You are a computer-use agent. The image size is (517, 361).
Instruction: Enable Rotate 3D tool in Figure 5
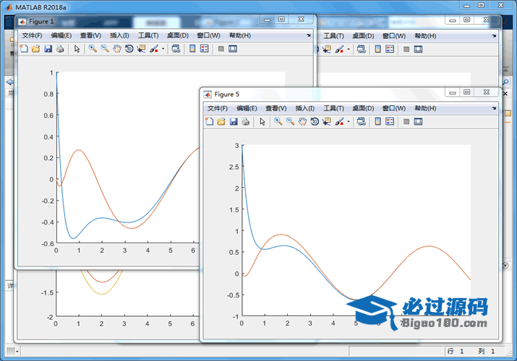pyautogui.click(x=315, y=121)
